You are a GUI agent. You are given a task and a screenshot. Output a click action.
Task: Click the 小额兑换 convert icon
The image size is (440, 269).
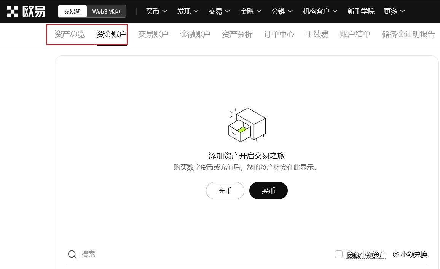395,254
